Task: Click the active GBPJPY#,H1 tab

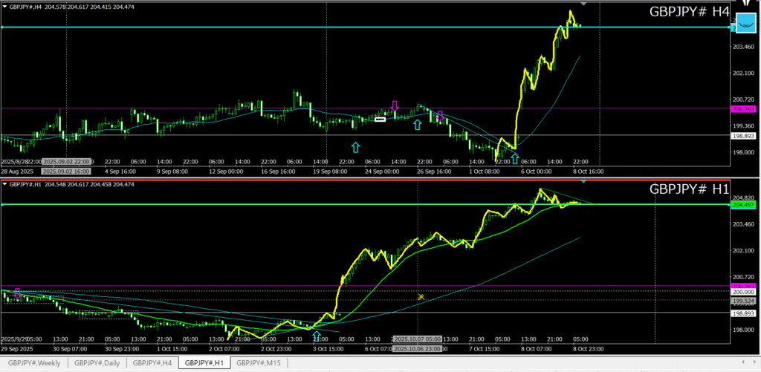Action: pyautogui.click(x=204, y=362)
